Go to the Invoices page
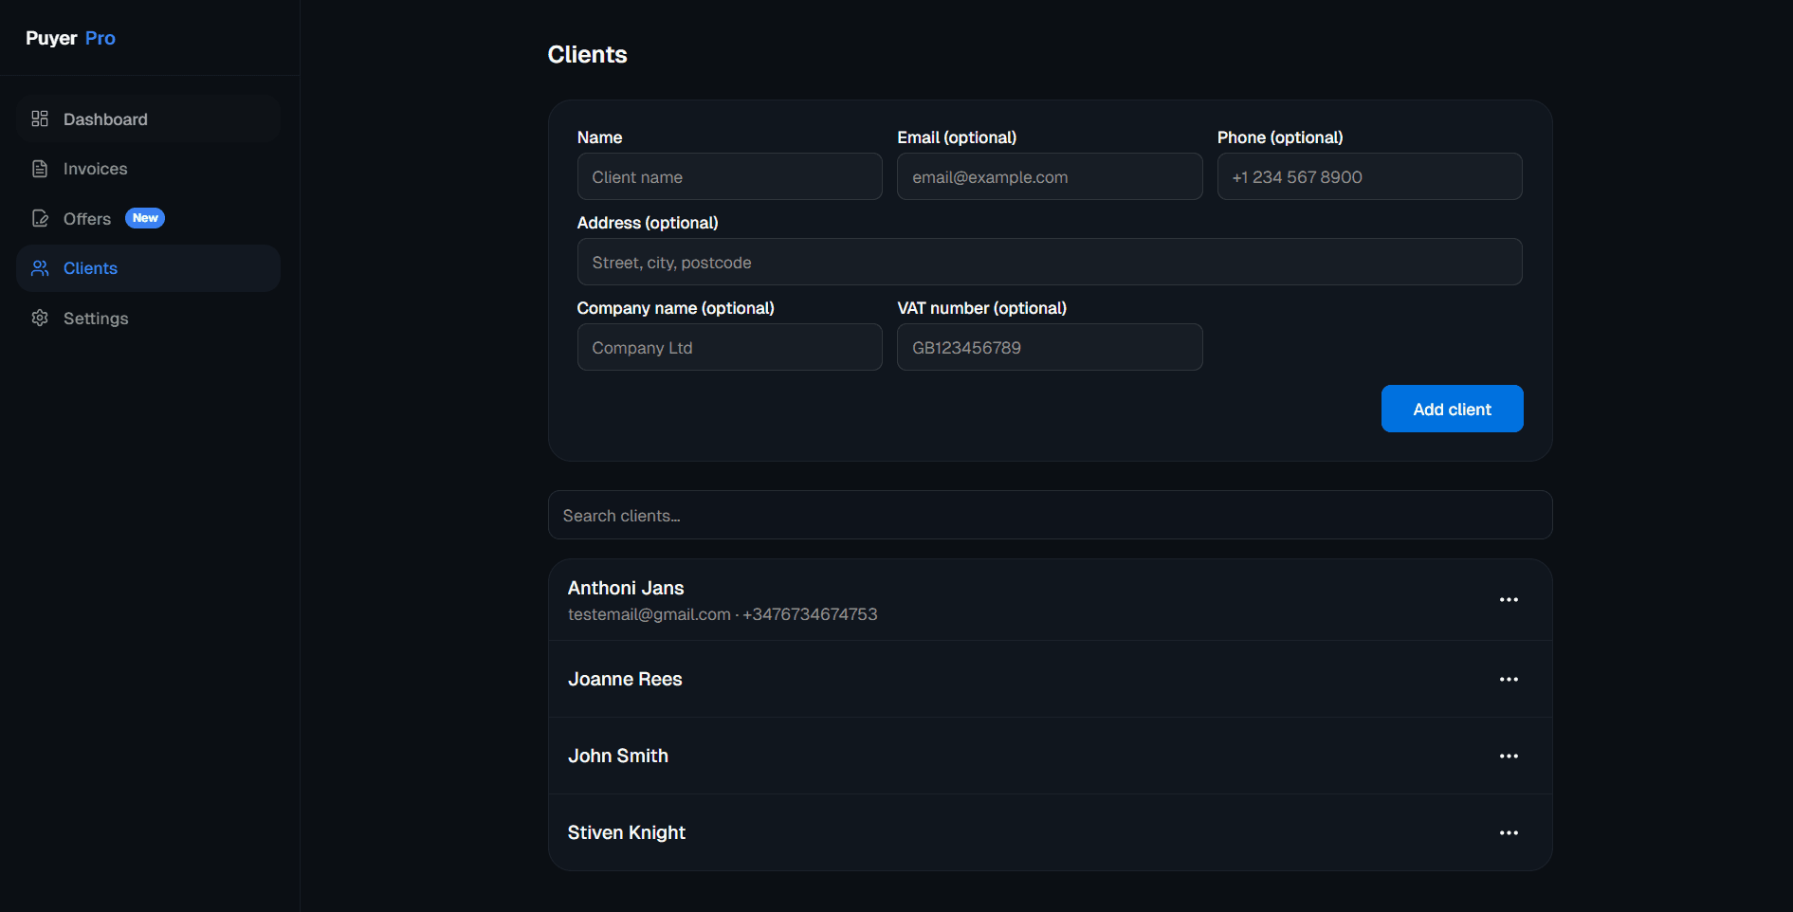Image resolution: width=1793 pixels, height=912 pixels. click(x=95, y=169)
